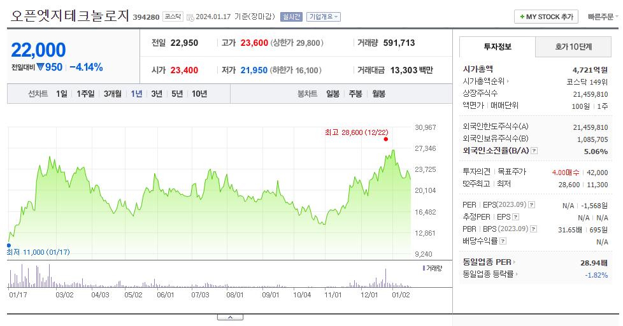Select the 1일 line chart period
This screenshot has width=623, height=326.
[x=62, y=94]
